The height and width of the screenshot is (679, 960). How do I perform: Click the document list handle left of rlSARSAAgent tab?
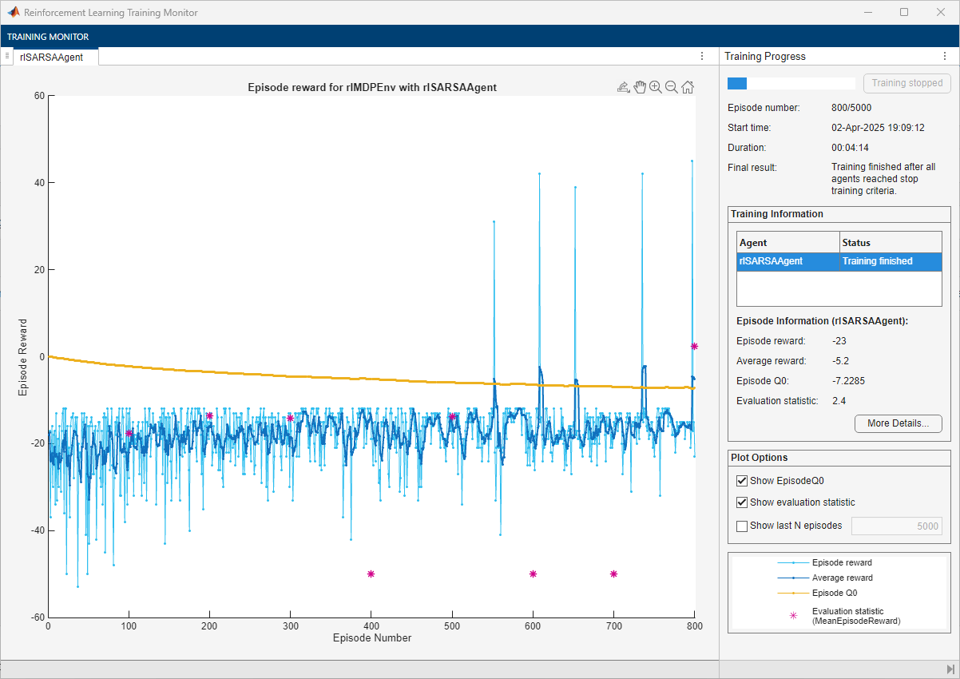[7, 56]
